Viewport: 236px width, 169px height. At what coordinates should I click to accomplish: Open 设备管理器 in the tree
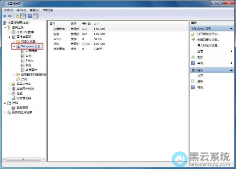click(24, 98)
